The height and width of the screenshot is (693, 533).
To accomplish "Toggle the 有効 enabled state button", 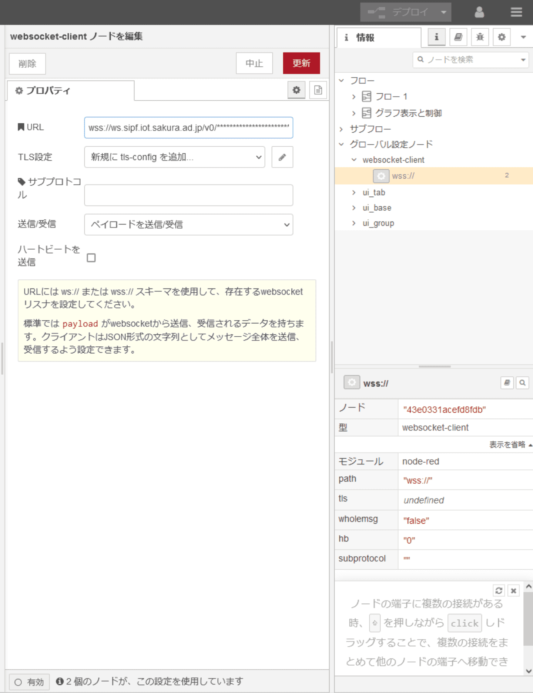I will point(29,682).
